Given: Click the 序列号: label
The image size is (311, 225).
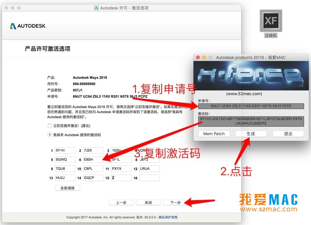Looking at the screenshot, I should [53, 84].
